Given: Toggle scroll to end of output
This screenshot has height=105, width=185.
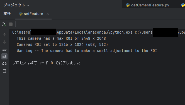Looking at the screenshot, I should click(4, 56).
